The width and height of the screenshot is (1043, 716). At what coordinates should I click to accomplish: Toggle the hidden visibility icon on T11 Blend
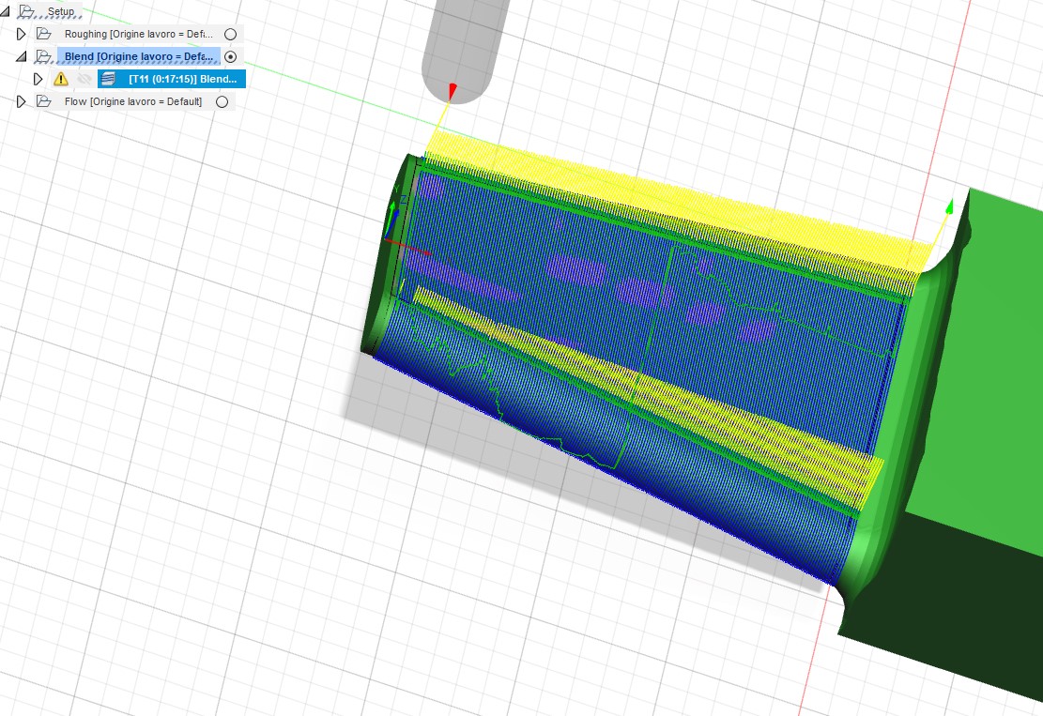pyautogui.click(x=84, y=79)
